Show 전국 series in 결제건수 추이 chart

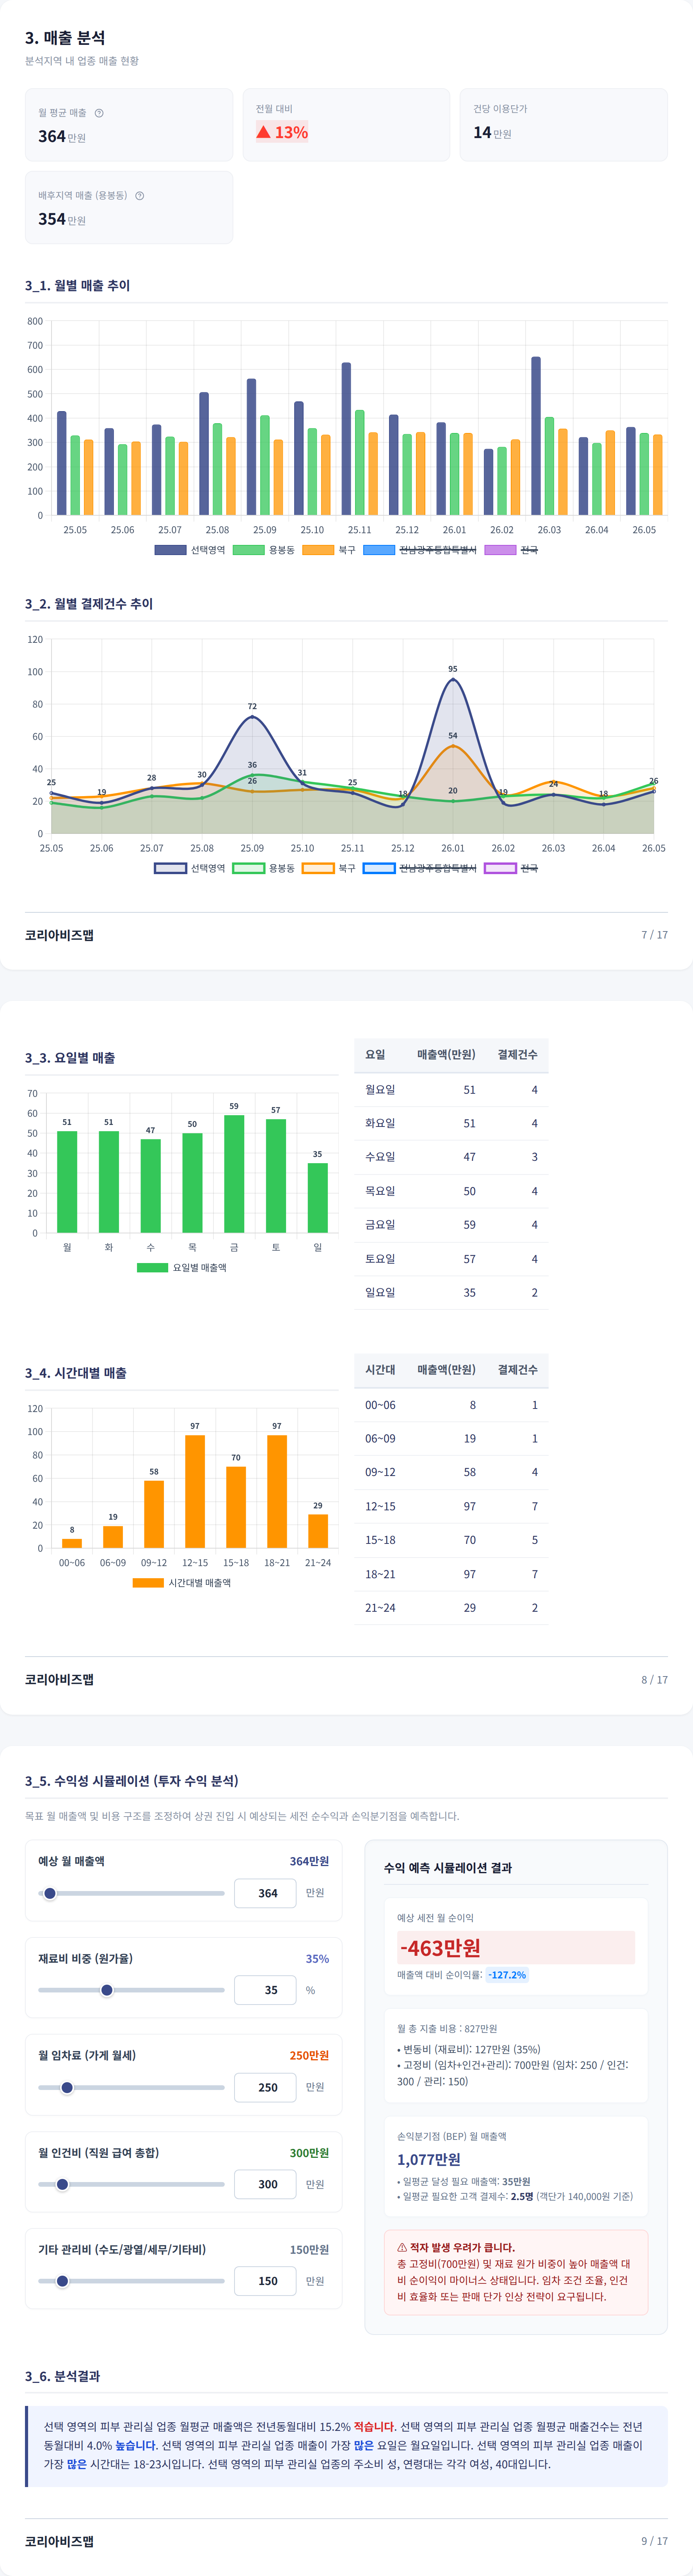tap(511, 868)
